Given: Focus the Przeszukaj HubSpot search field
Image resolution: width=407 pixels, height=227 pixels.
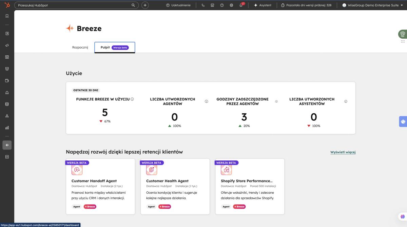Looking at the screenshot, I should (x=77, y=5).
